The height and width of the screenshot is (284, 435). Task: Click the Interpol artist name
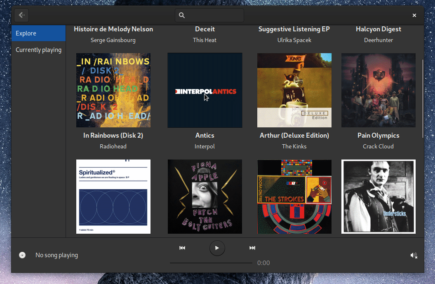(x=205, y=146)
